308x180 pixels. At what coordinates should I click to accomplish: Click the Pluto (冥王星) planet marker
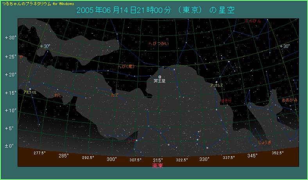pyautogui.click(x=160, y=77)
